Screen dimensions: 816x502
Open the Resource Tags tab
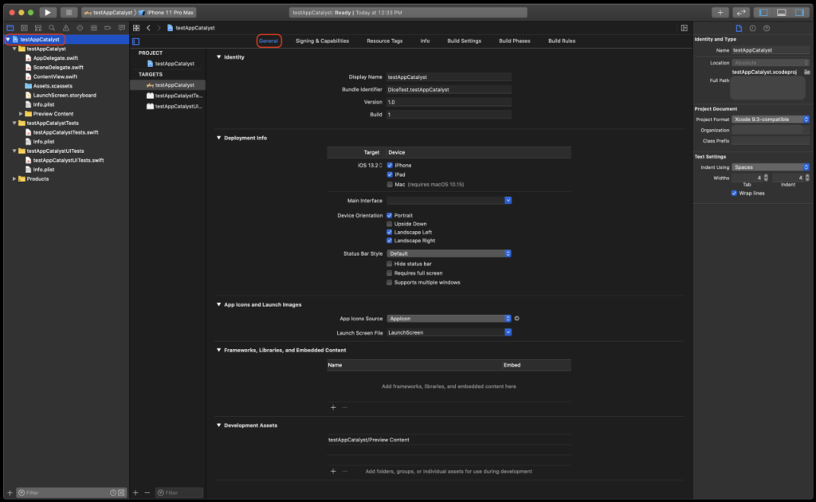tap(385, 41)
